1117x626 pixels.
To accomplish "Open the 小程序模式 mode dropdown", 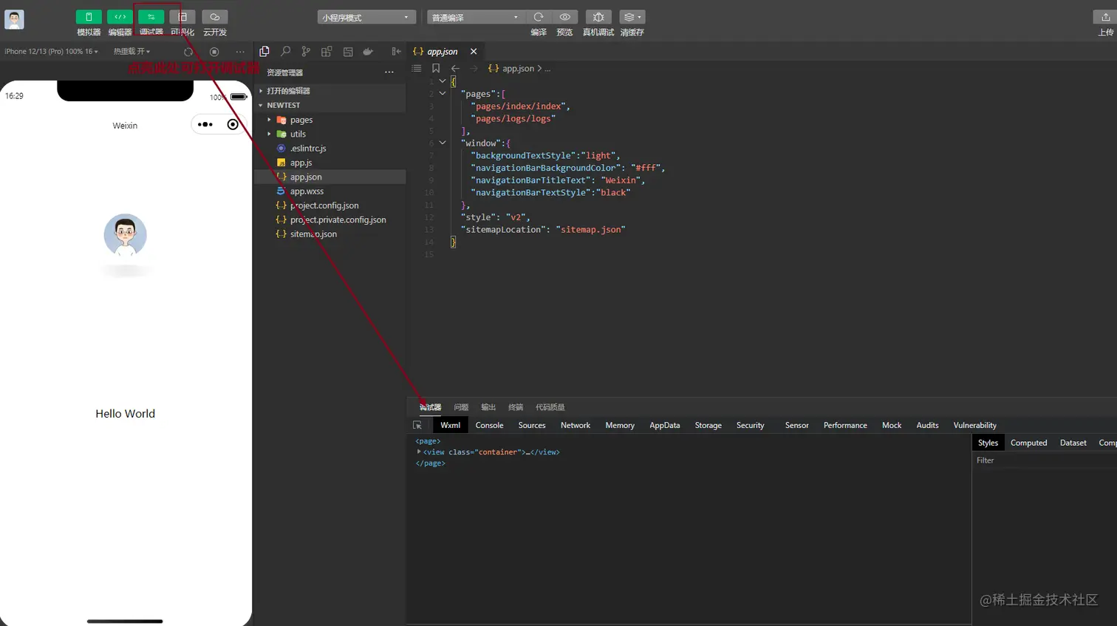I will pos(367,17).
